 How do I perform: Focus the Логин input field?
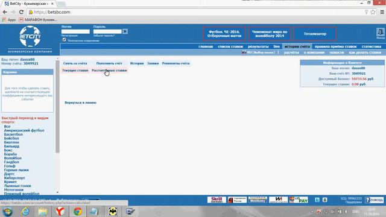75,31
